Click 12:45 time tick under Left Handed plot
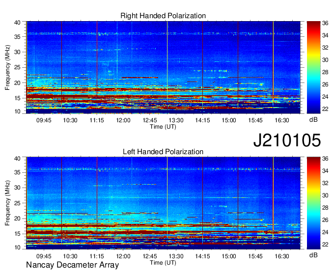Viewport: 334px width, 271px height. pos(150,256)
